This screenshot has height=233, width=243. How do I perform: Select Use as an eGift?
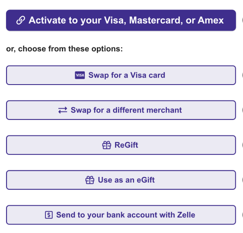pos(121,180)
